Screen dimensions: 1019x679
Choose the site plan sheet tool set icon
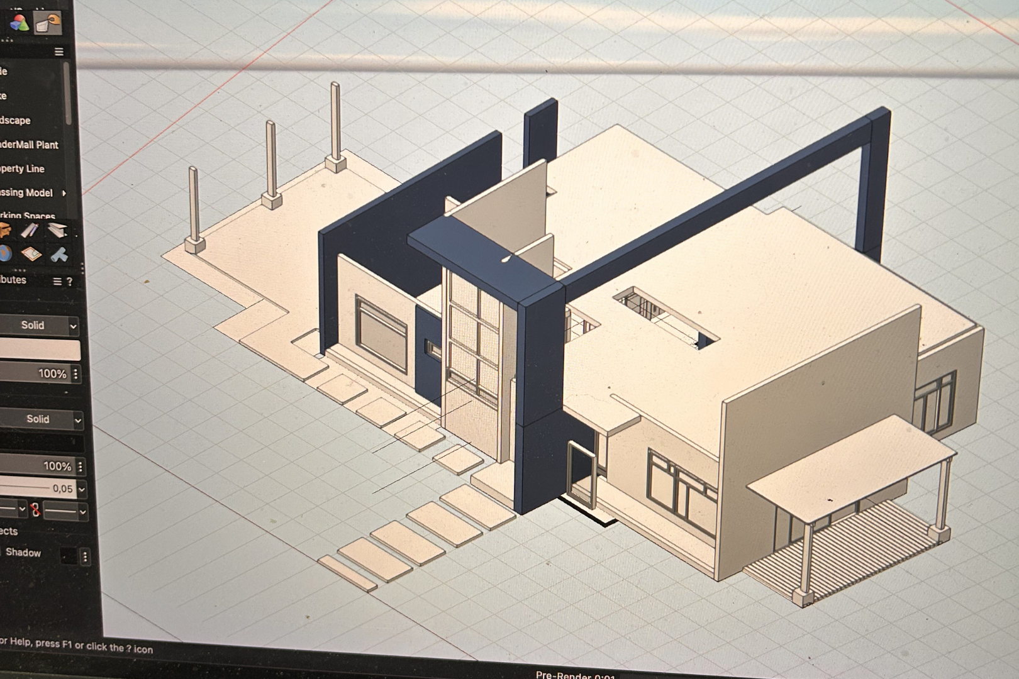click(31, 254)
